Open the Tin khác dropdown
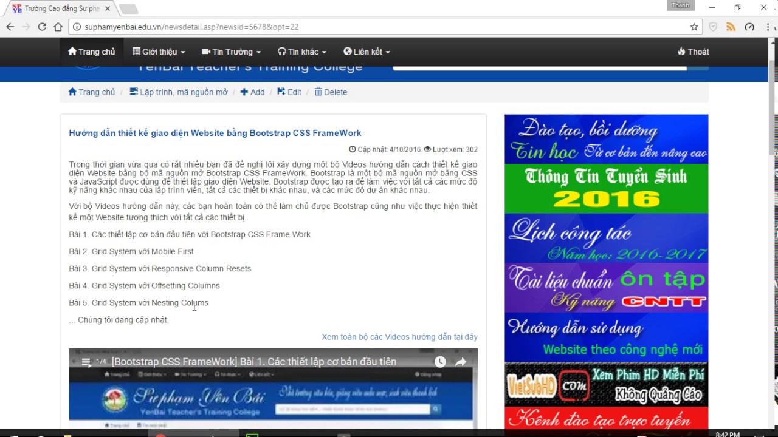The image size is (778, 437). coord(302,52)
